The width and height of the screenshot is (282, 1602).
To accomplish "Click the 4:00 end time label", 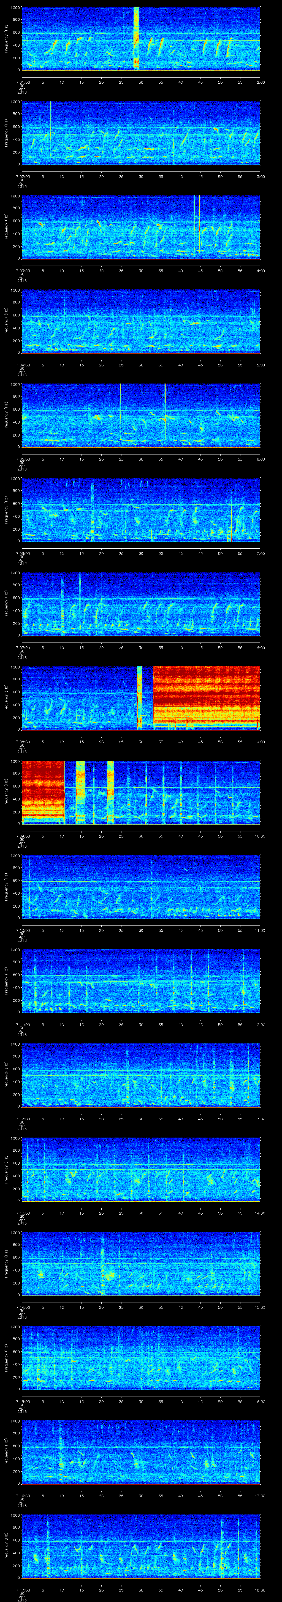I will pos(260,271).
